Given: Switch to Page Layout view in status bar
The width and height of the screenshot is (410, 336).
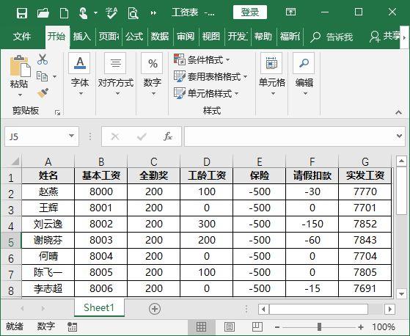Looking at the screenshot, I should (x=230, y=327).
